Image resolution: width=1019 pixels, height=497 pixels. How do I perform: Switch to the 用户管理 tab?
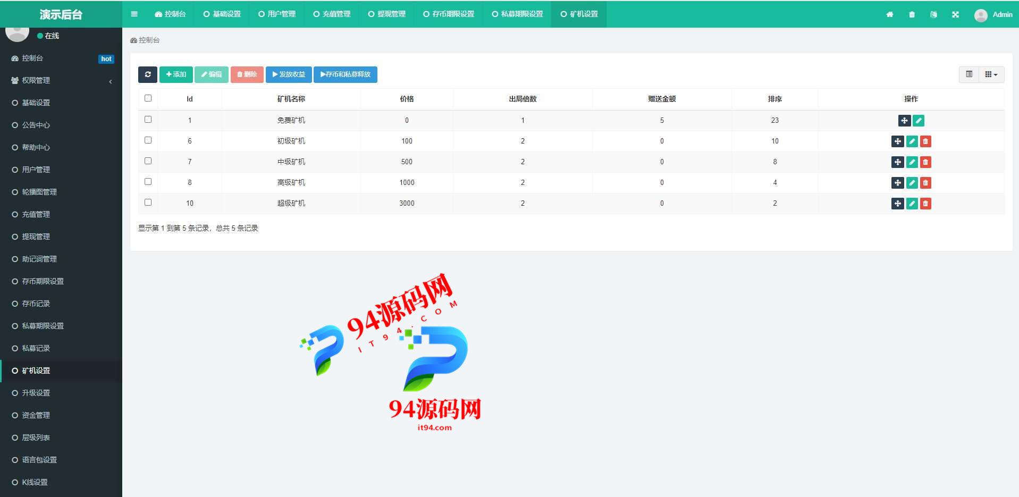277,14
